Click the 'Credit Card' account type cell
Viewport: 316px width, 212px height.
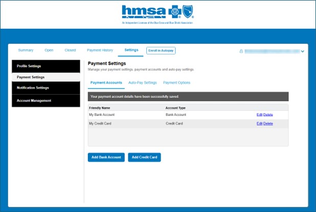click(174, 124)
